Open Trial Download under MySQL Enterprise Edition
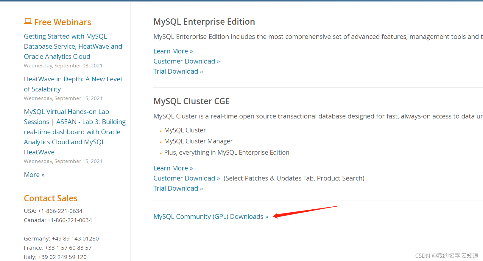This screenshot has width=483, height=261. tap(178, 71)
